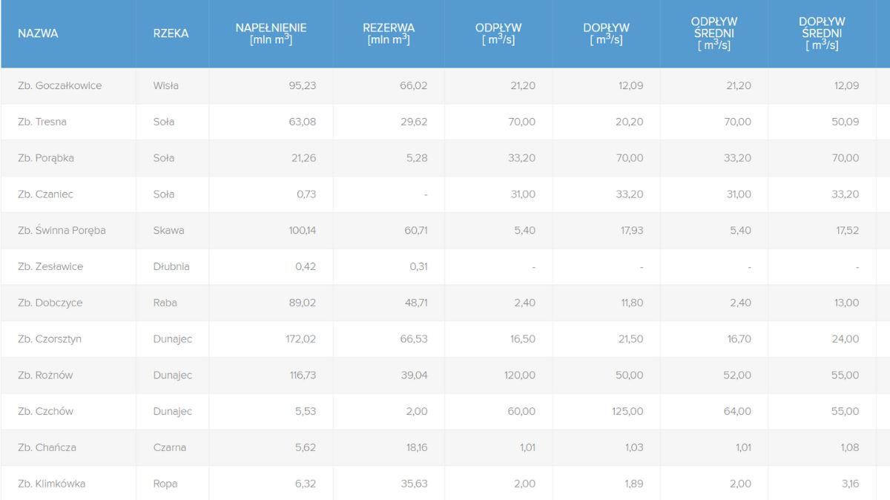890x500 pixels.
Task: Open the Zb. Czaniec row
Action: [x=45, y=194]
